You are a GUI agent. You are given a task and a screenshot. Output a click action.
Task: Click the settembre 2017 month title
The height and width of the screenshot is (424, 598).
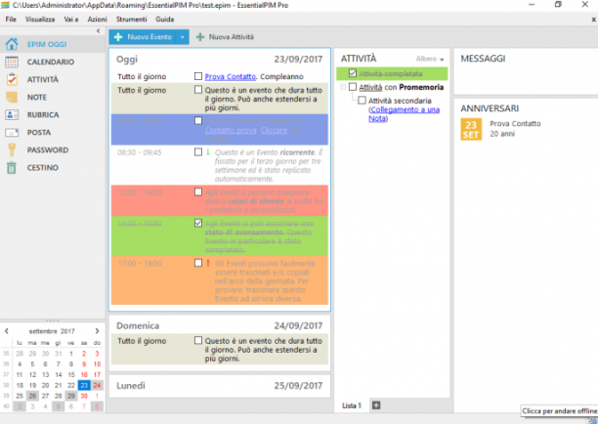(52, 331)
